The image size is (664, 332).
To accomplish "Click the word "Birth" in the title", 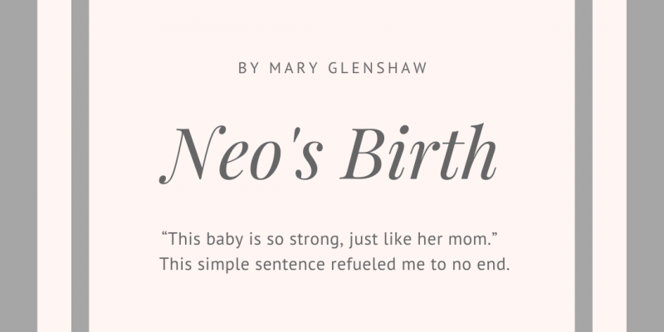I will click(x=421, y=154).
